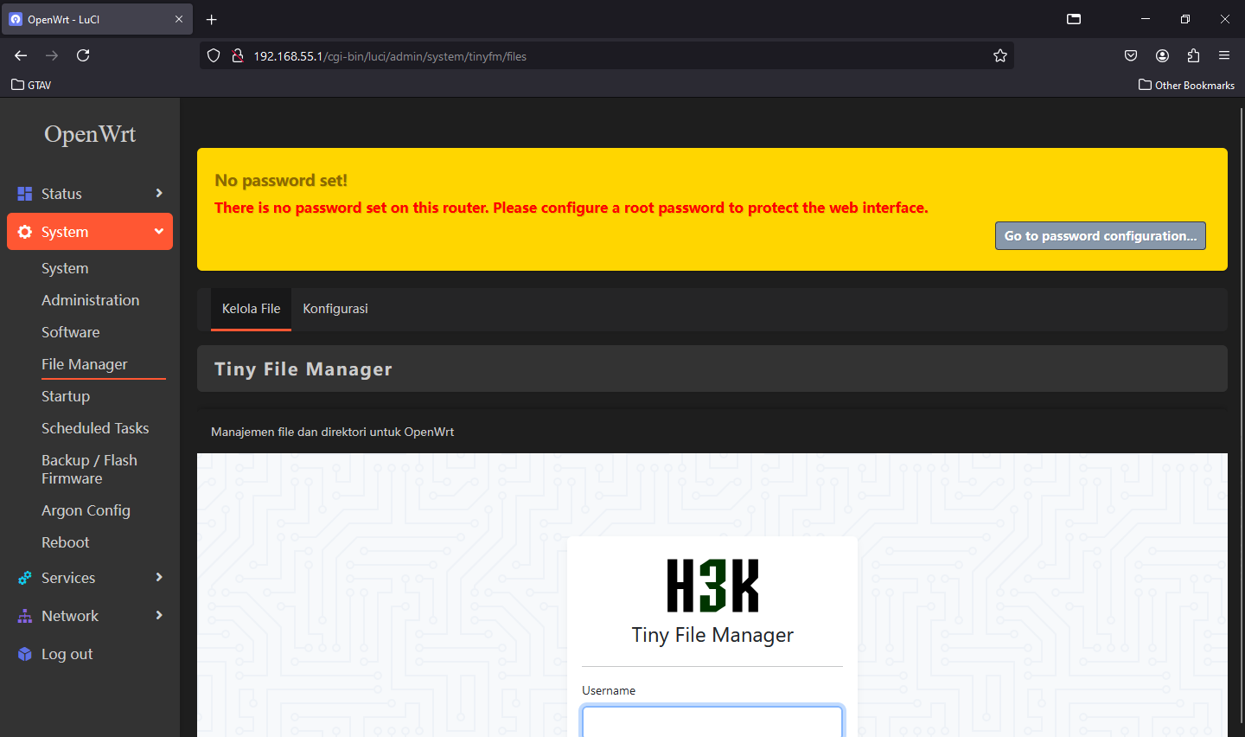Open the Software page

[x=70, y=332]
